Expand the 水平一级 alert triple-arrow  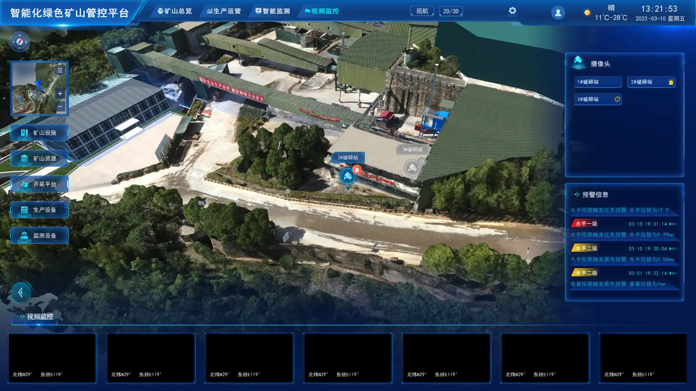[x=673, y=224]
